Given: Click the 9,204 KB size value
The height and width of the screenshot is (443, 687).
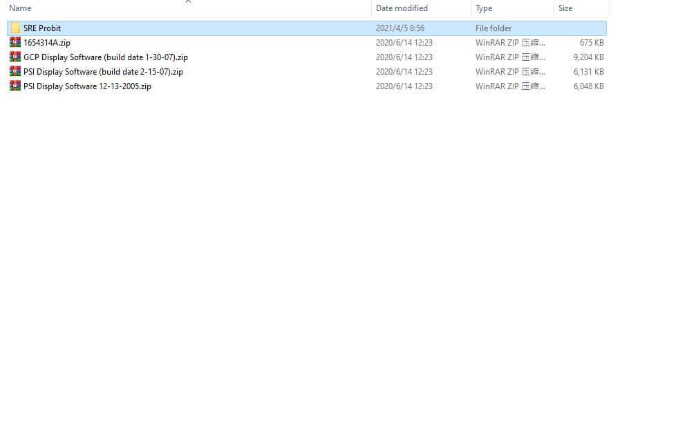Looking at the screenshot, I should coord(588,57).
